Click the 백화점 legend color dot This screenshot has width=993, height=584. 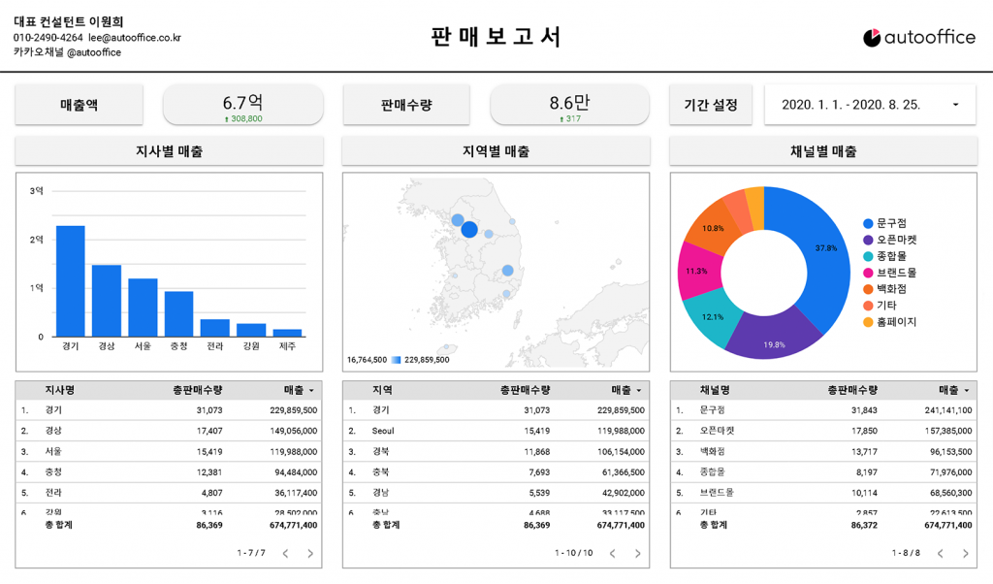(x=868, y=289)
